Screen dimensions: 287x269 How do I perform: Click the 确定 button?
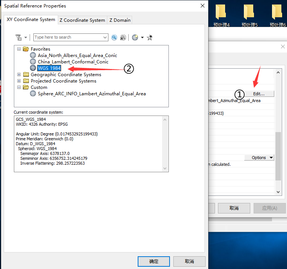154,261
